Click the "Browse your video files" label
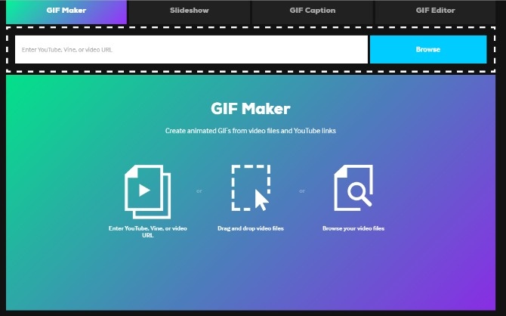The image size is (506, 316). click(x=353, y=228)
